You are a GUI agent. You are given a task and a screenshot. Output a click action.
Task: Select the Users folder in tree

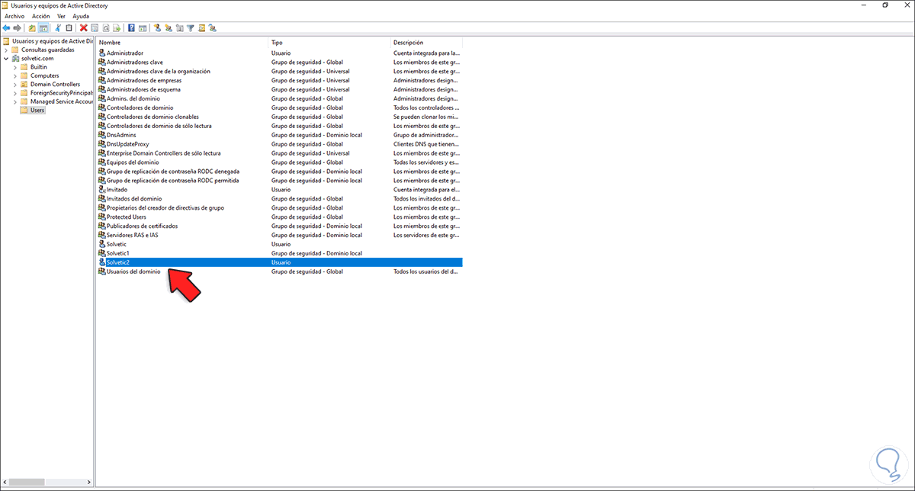click(37, 110)
